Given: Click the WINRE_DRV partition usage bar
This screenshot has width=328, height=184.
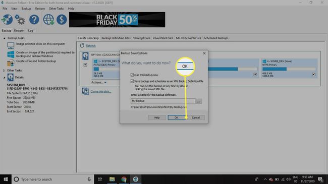Looking at the screenshot, I should pyautogui.click(x=289, y=69).
